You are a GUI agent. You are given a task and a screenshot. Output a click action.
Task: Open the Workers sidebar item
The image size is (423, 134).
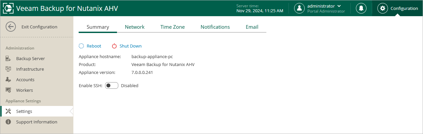click(x=24, y=90)
